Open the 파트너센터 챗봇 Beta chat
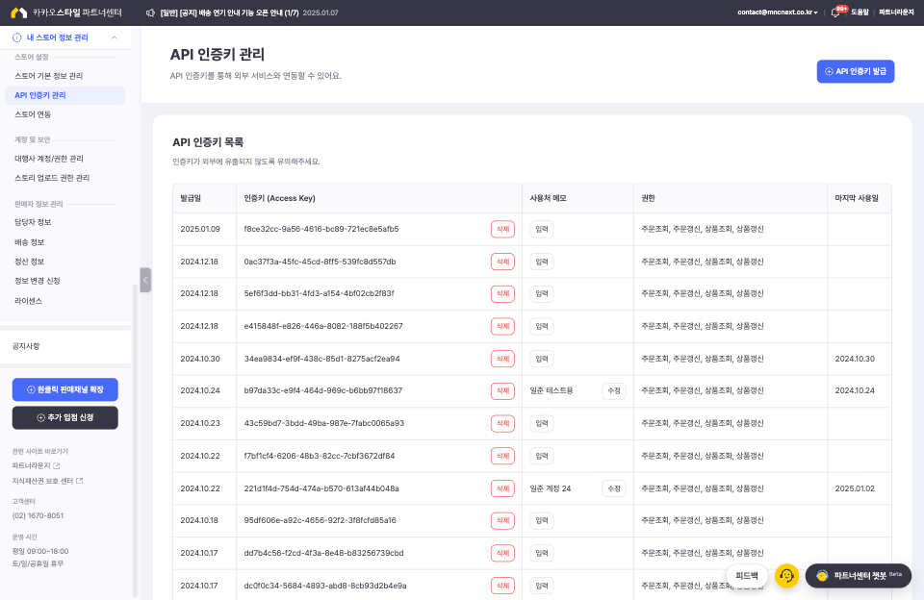Screen dimensions: 924x600 [x=858, y=575]
